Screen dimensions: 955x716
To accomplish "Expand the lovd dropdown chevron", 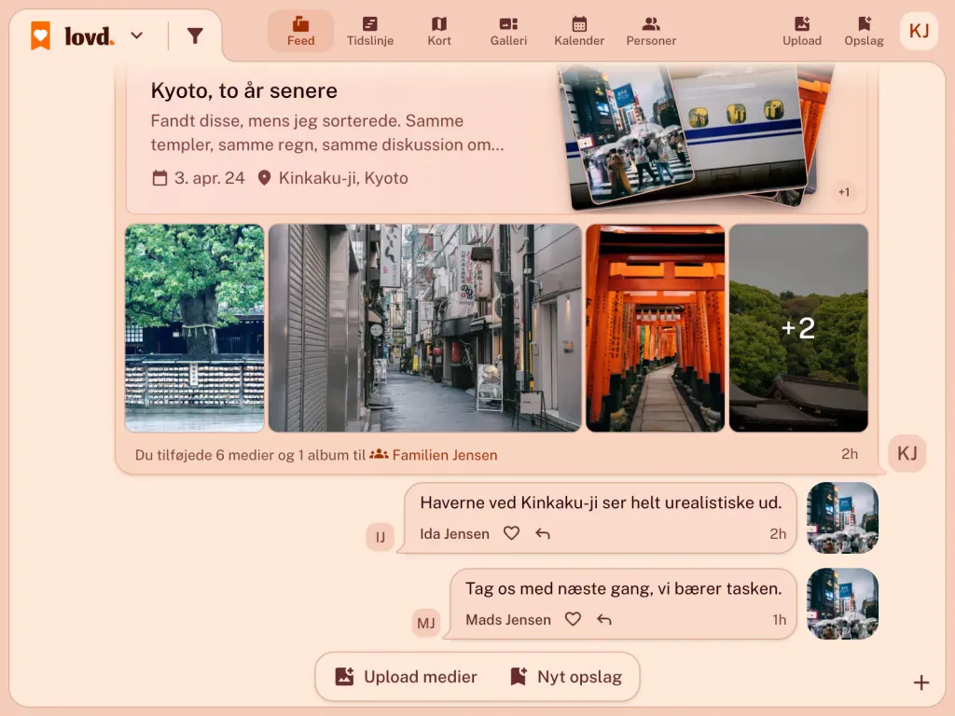I will pyautogui.click(x=137, y=36).
